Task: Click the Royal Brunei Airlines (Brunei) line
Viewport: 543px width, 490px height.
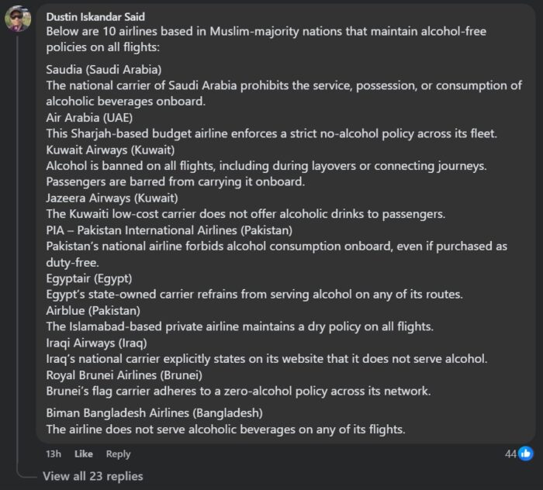Action: coord(121,374)
